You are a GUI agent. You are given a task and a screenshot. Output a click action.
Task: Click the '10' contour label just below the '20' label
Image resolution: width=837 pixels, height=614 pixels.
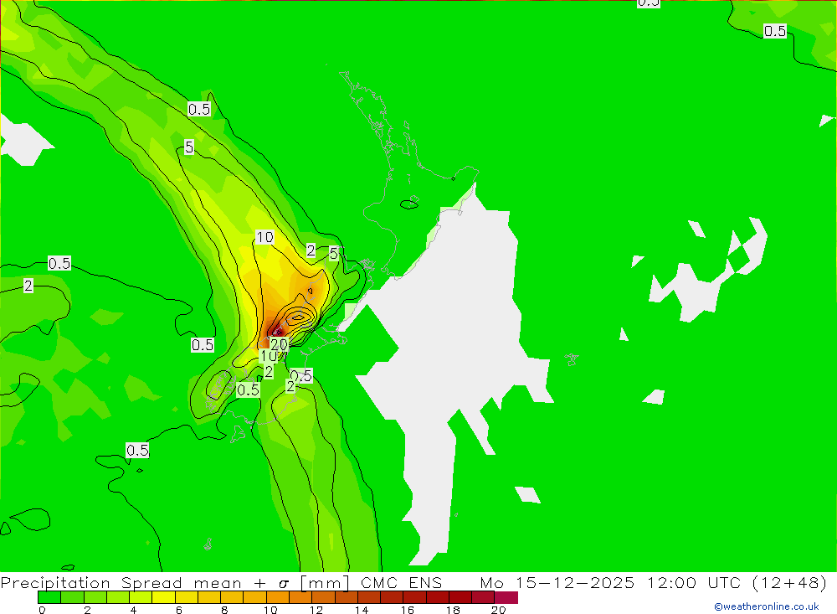click(269, 356)
